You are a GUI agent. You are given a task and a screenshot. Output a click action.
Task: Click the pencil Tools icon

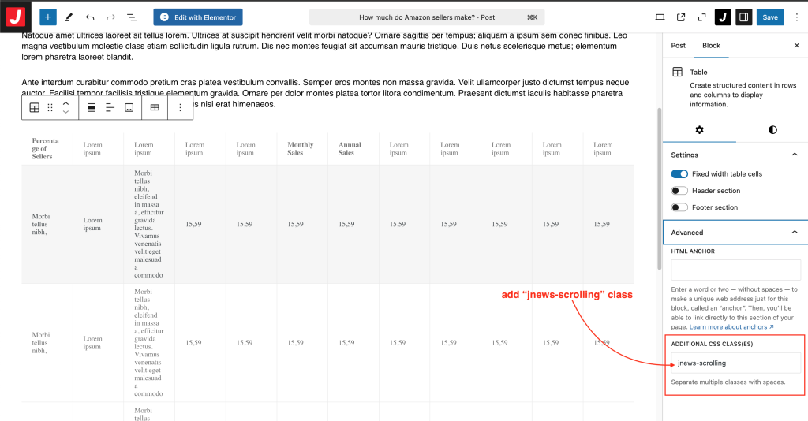coord(69,17)
